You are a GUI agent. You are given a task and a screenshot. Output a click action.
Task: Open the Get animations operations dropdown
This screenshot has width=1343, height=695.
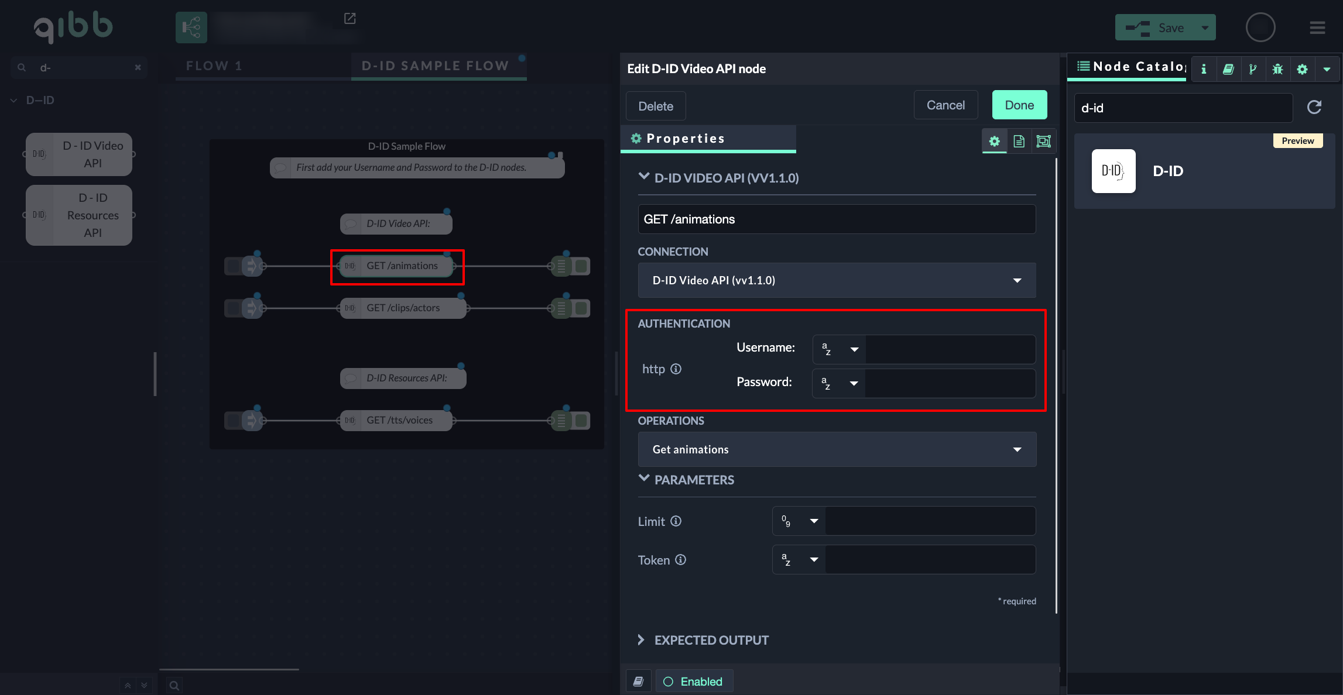click(837, 449)
